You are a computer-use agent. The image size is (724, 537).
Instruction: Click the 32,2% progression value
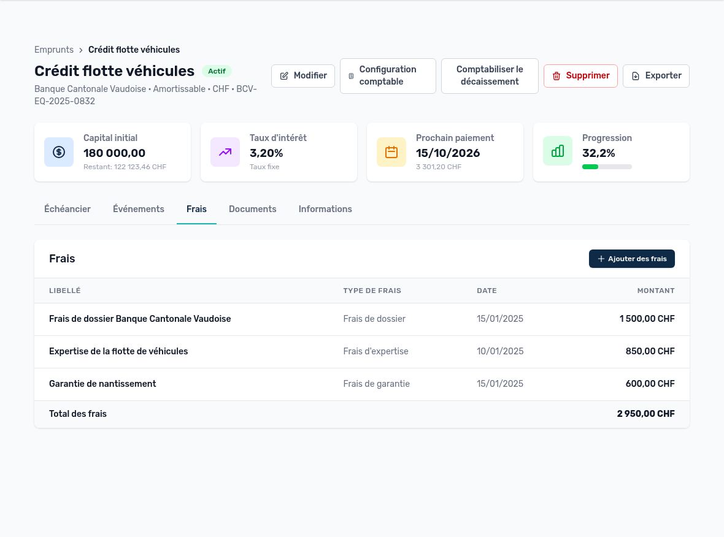[598, 153]
